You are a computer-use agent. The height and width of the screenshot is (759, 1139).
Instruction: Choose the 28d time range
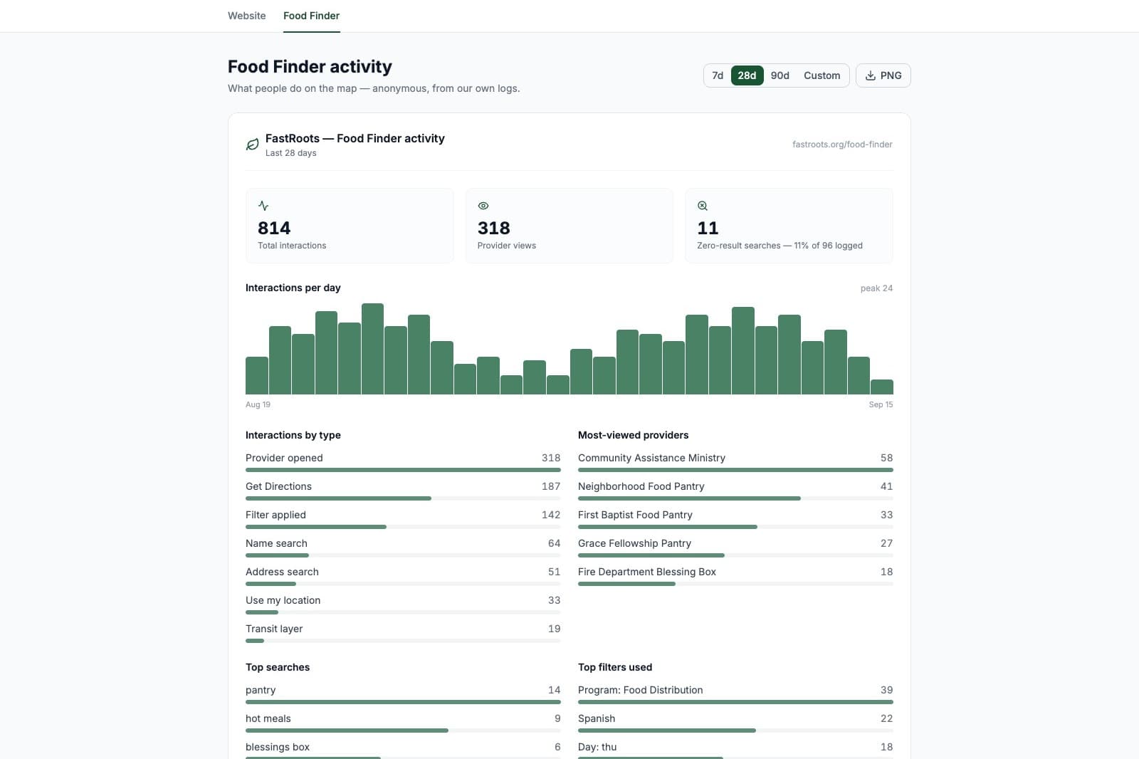tap(747, 75)
